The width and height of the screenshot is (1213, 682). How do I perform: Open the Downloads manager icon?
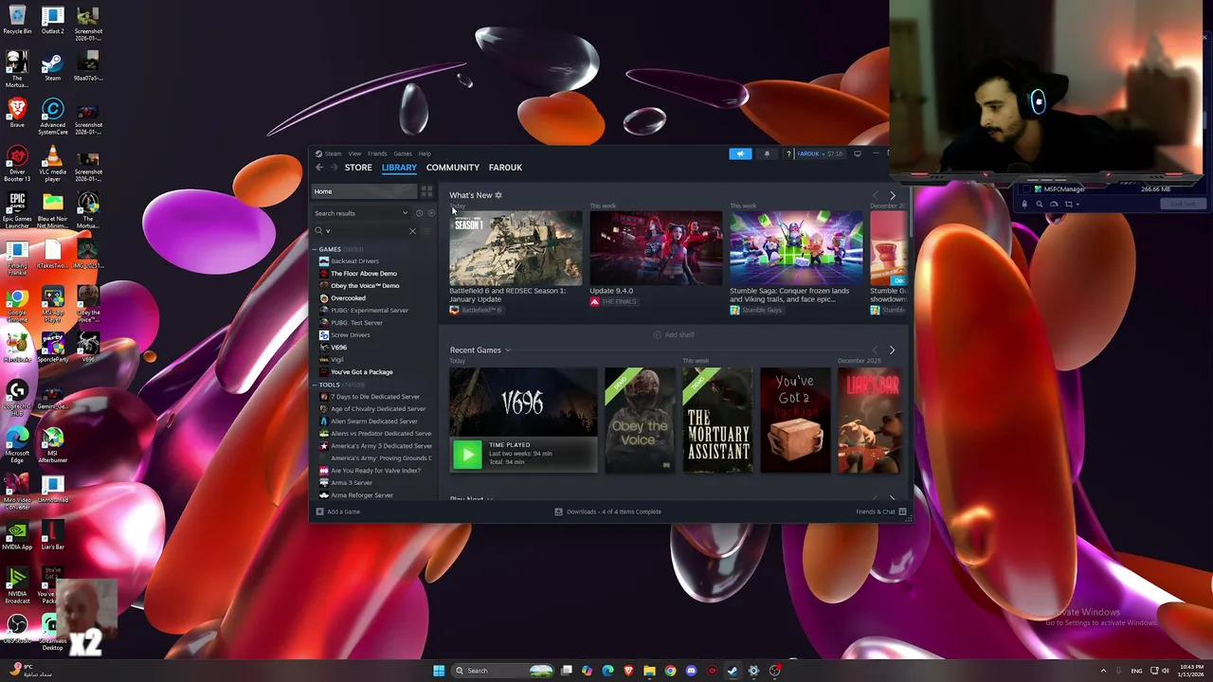(x=558, y=511)
